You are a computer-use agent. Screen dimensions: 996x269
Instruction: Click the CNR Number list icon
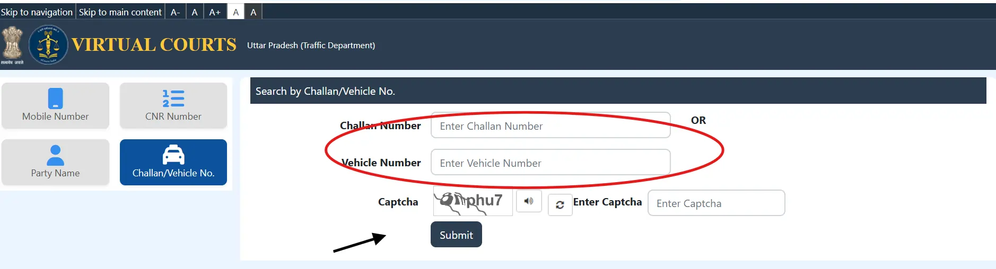pyautogui.click(x=173, y=98)
